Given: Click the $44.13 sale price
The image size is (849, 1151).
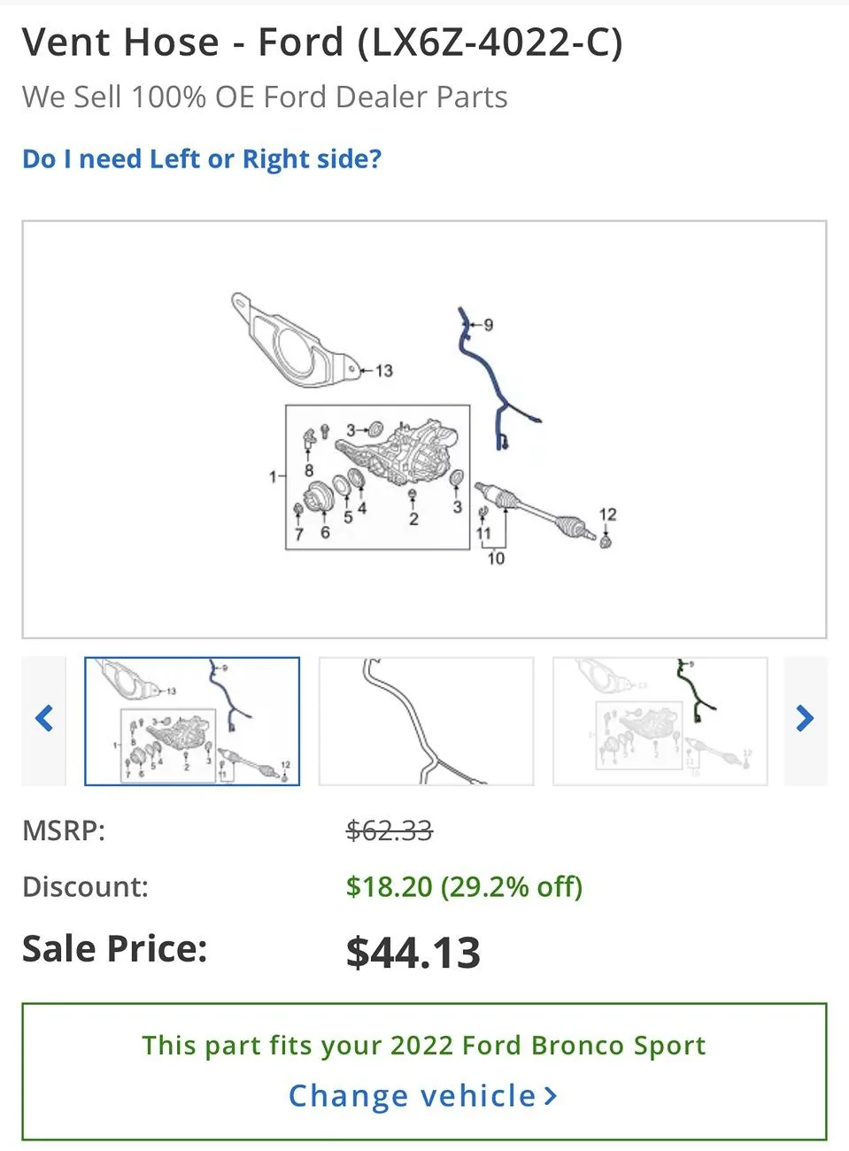Looking at the screenshot, I should [413, 953].
